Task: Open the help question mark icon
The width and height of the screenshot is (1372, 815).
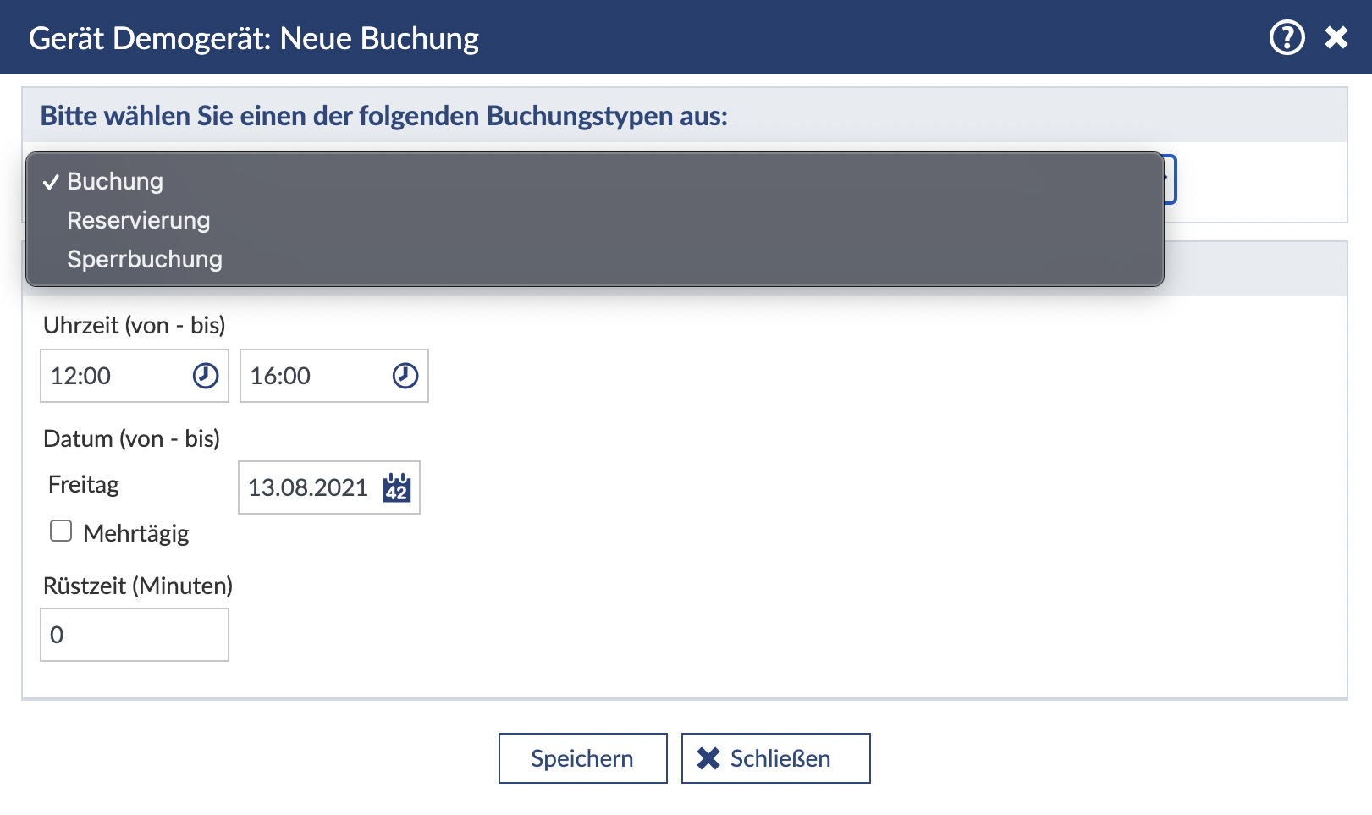Action: coord(1287,38)
